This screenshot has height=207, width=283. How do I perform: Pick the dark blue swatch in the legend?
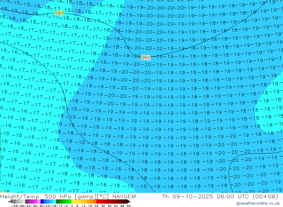[42, 202]
